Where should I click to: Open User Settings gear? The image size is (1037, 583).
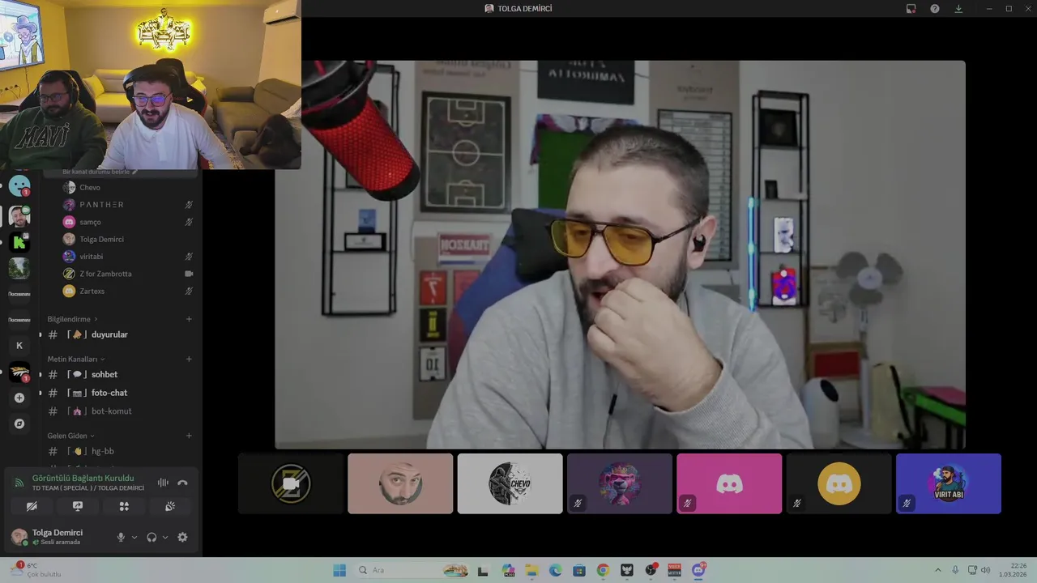[x=182, y=537]
